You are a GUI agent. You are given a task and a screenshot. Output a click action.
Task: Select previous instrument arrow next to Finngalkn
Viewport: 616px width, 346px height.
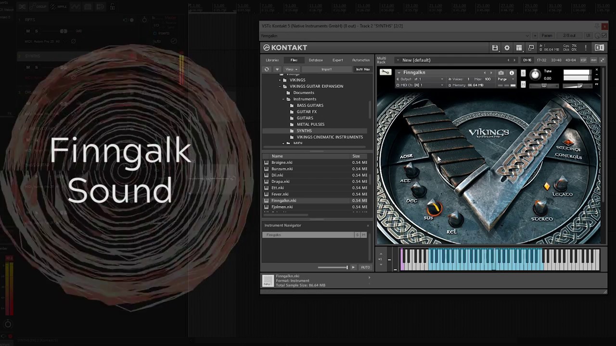pos(485,73)
